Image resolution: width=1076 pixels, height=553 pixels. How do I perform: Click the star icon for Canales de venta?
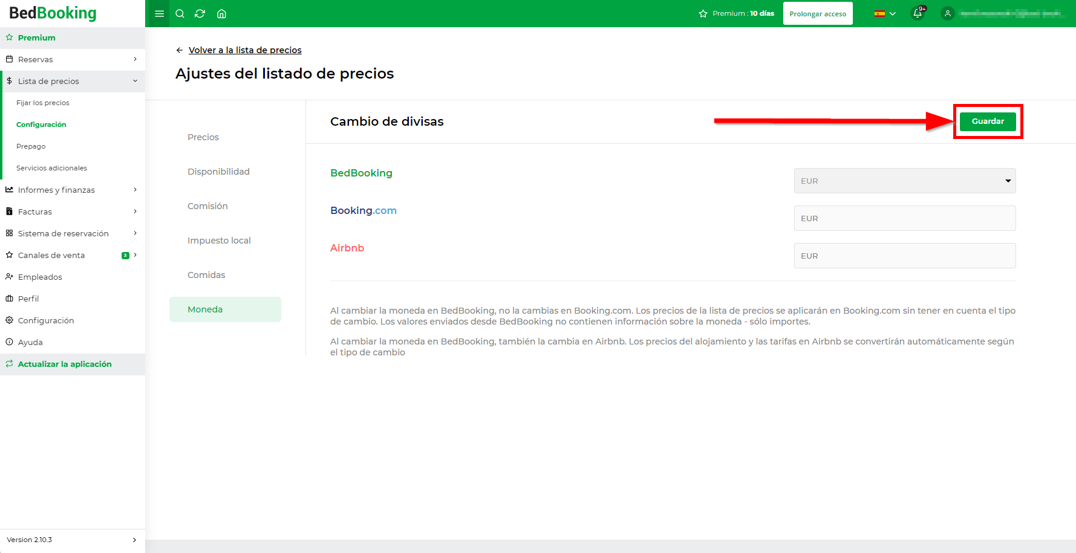(9, 255)
